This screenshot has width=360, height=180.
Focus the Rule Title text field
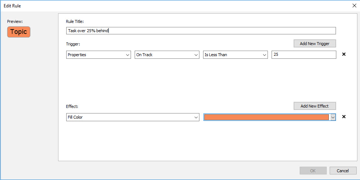pos(201,31)
